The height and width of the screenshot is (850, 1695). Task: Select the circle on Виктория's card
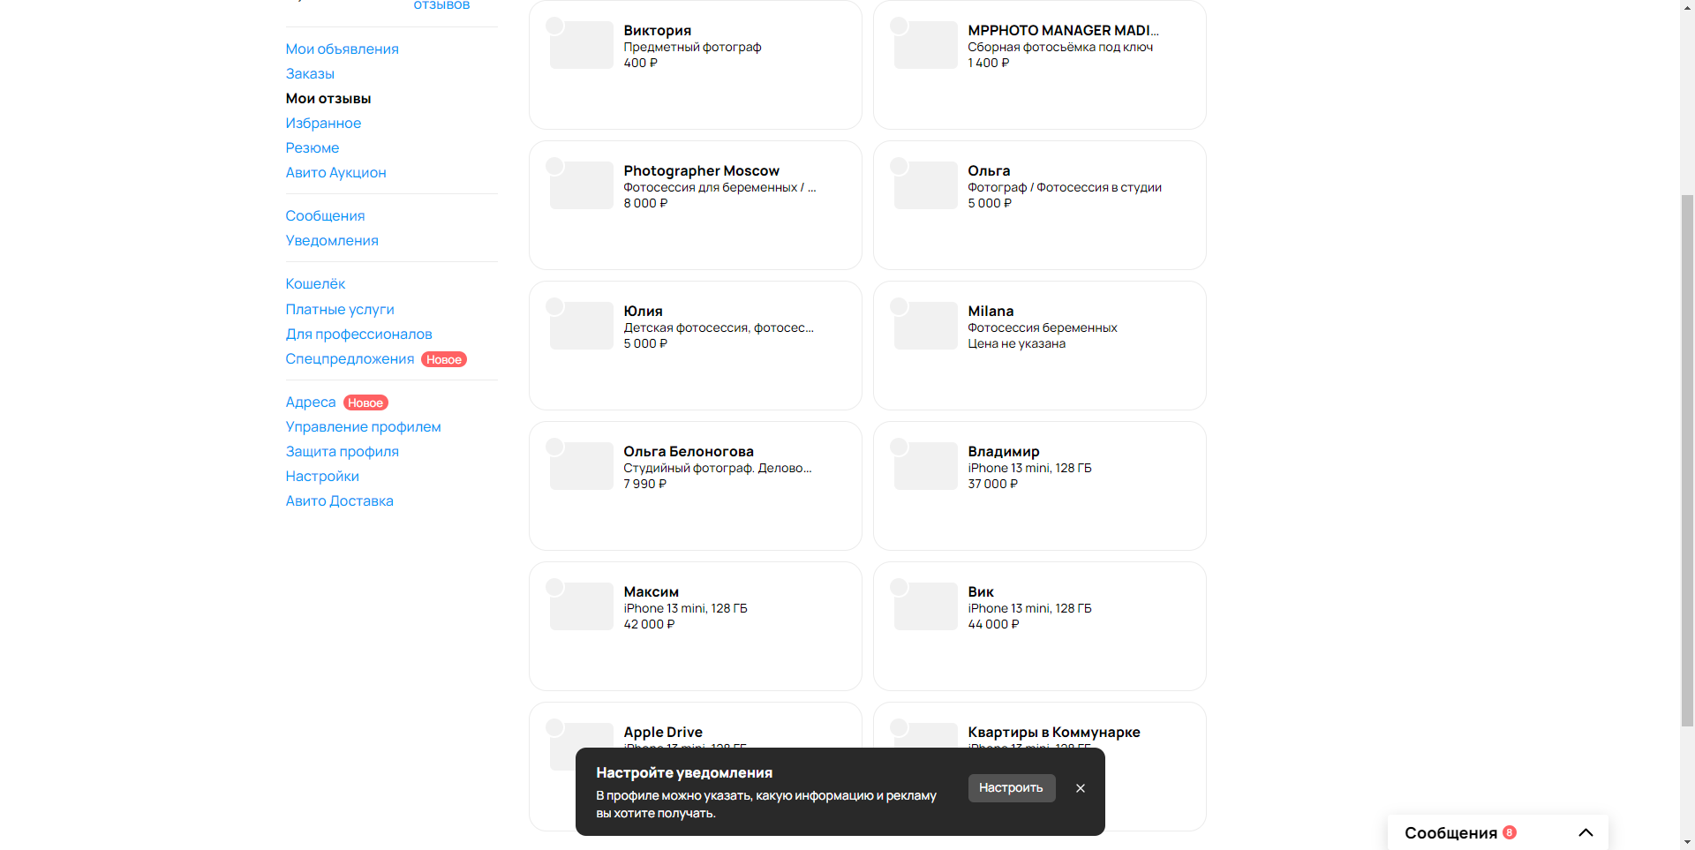point(554,26)
